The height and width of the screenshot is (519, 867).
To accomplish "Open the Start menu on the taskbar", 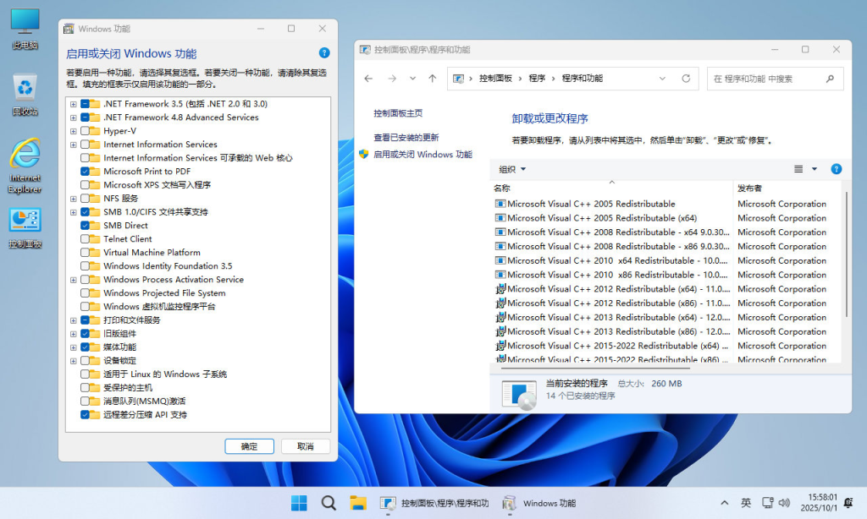I will [x=298, y=502].
